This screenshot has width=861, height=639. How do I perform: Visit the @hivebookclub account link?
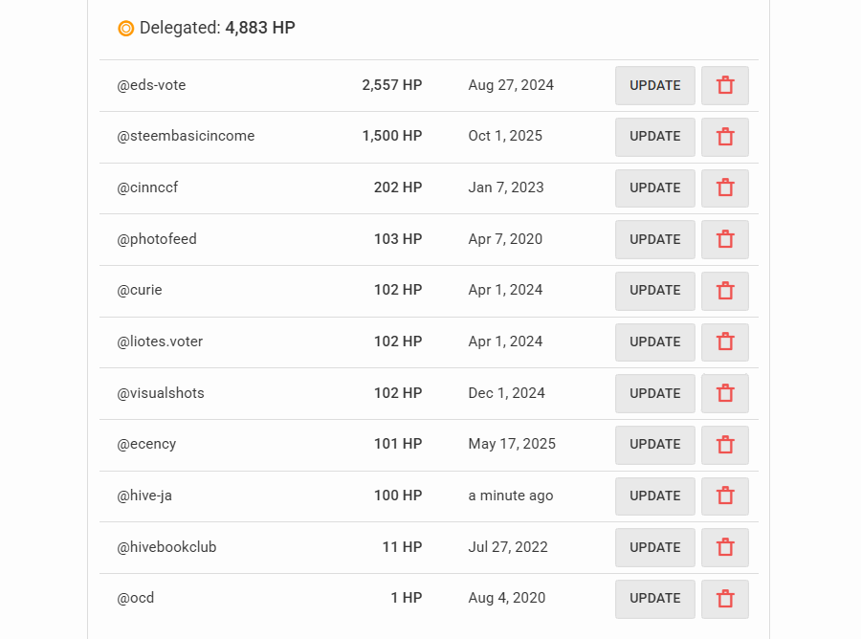(166, 547)
